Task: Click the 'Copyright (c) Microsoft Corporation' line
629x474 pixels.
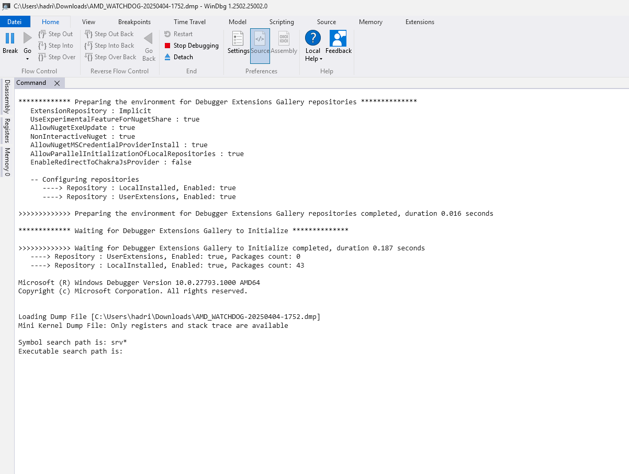Action: pos(133,291)
